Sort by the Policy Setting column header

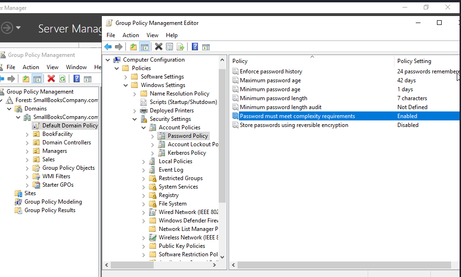tap(428, 61)
